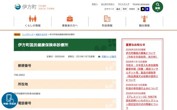Go to トップページ in breadcrumb

pyautogui.click(x=28, y=35)
